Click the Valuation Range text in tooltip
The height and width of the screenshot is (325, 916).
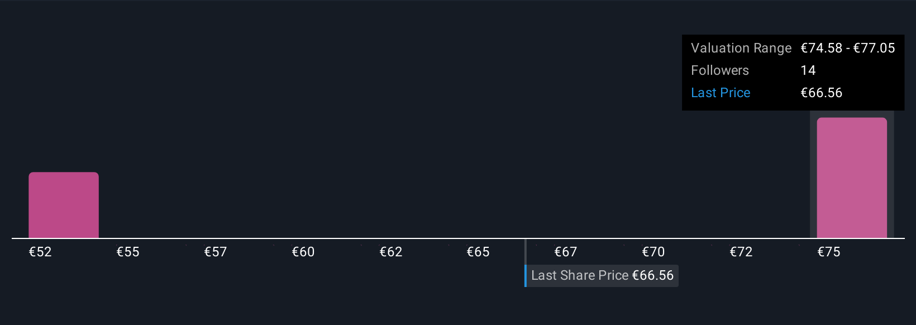(x=741, y=48)
